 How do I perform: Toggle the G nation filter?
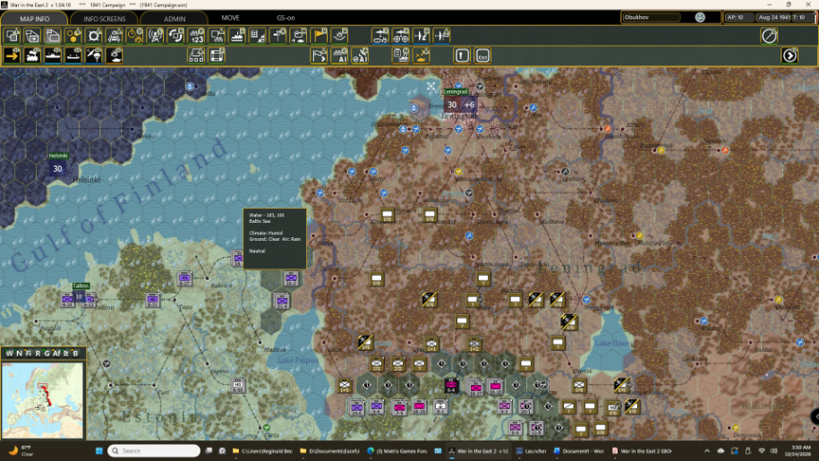click(x=46, y=353)
